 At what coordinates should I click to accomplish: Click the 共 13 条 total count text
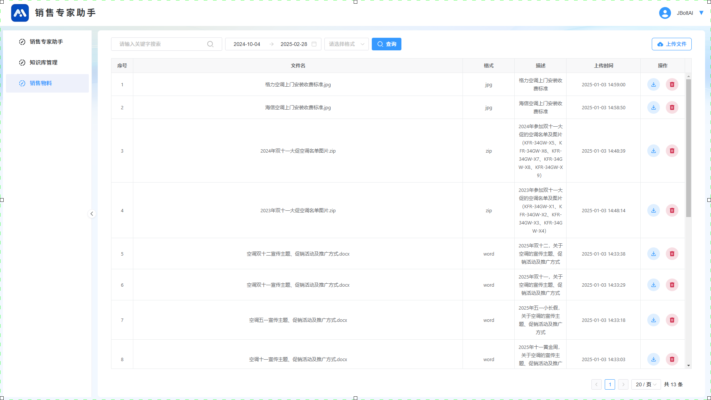[x=673, y=384]
